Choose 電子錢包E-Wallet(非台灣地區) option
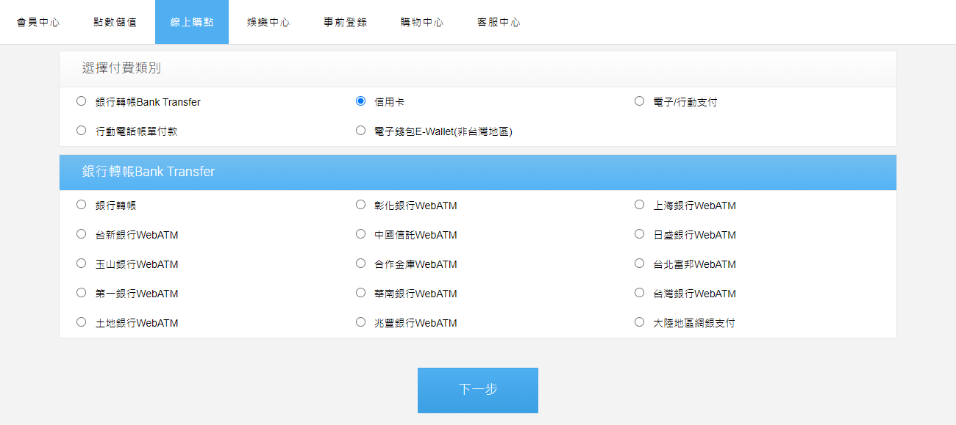 360,131
